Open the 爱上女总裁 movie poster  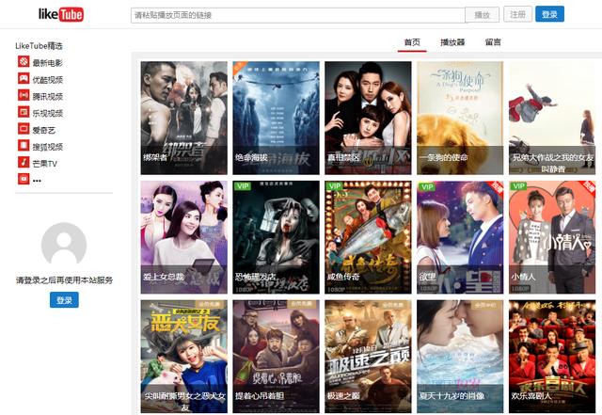tap(184, 237)
